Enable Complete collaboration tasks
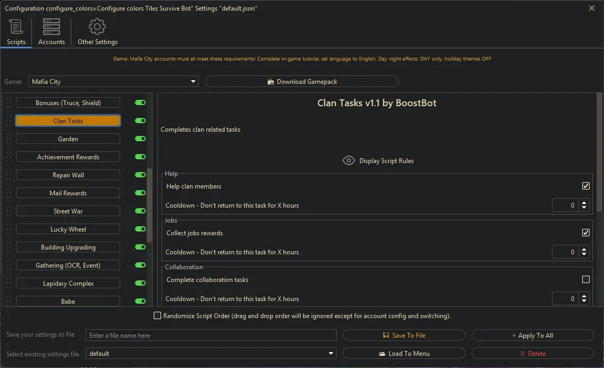 (586, 279)
